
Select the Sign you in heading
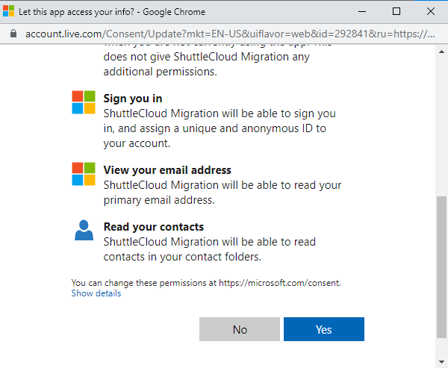(x=133, y=99)
